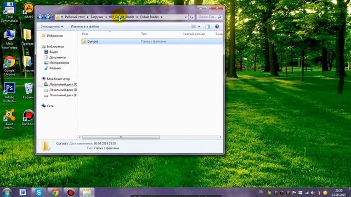Open the Recycle Bin desktop icon
The width and height of the screenshot is (351, 197).
pyautogui.click(x=29, y=91)
